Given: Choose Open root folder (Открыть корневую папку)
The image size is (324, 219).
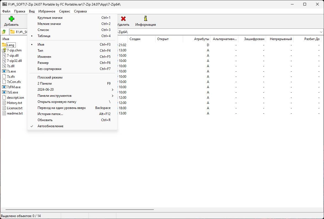Looking at the screenshot, I should tap(72, 102).
